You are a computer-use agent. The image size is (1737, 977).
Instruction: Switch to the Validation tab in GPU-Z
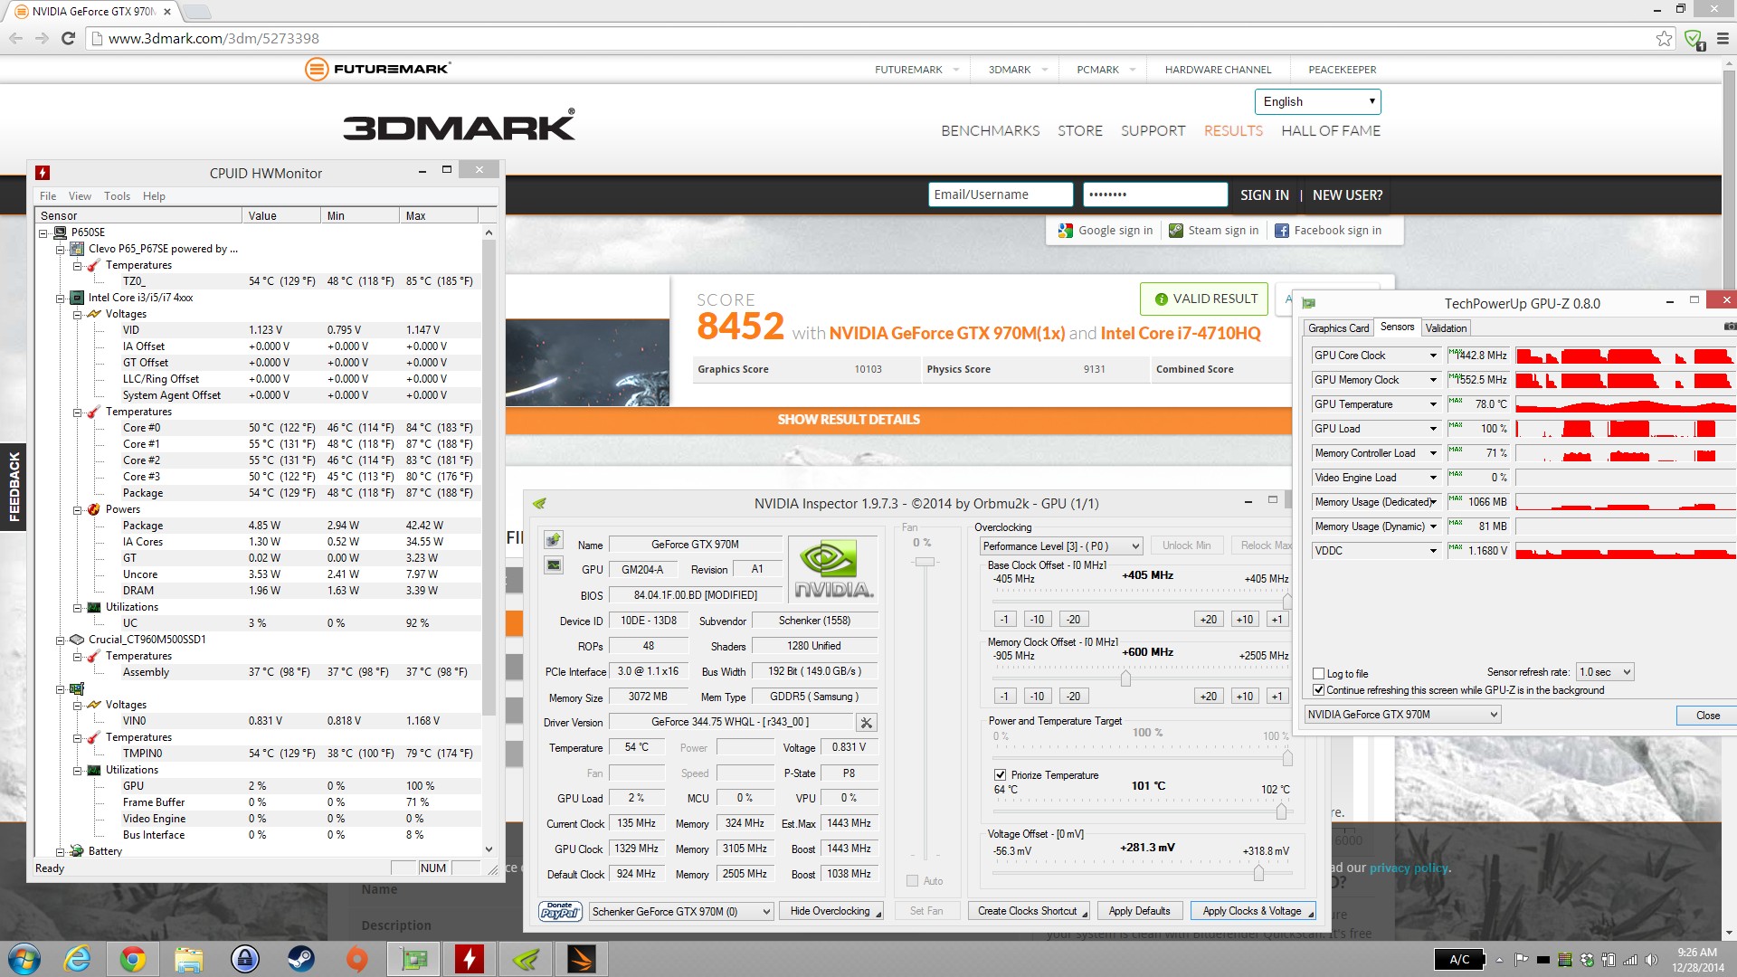tap(1446, 327)
